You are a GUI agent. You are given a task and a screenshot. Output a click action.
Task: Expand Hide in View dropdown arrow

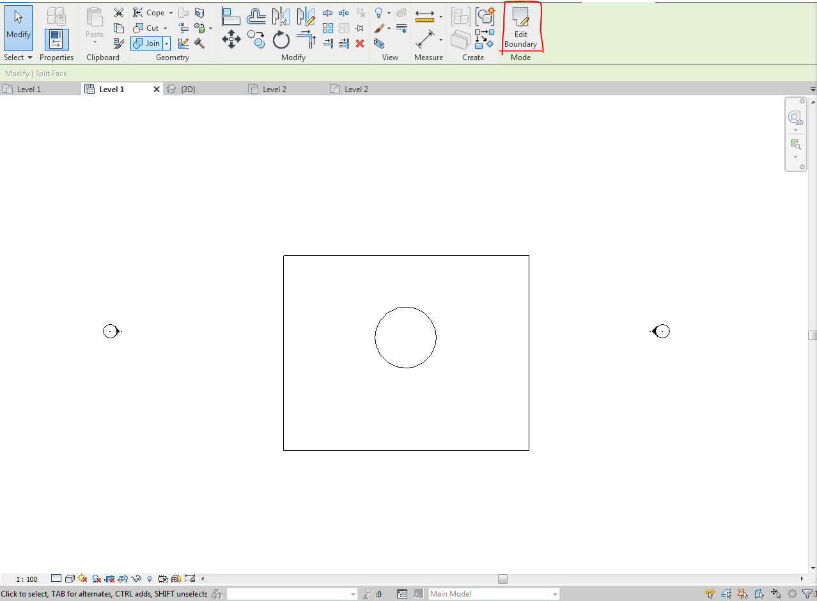tap(389, 13)
